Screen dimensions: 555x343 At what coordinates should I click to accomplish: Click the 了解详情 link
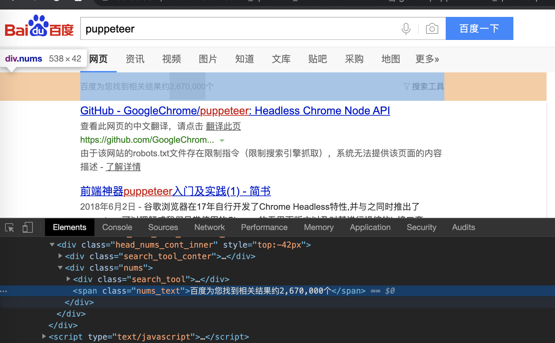click(x=123, y=167)
